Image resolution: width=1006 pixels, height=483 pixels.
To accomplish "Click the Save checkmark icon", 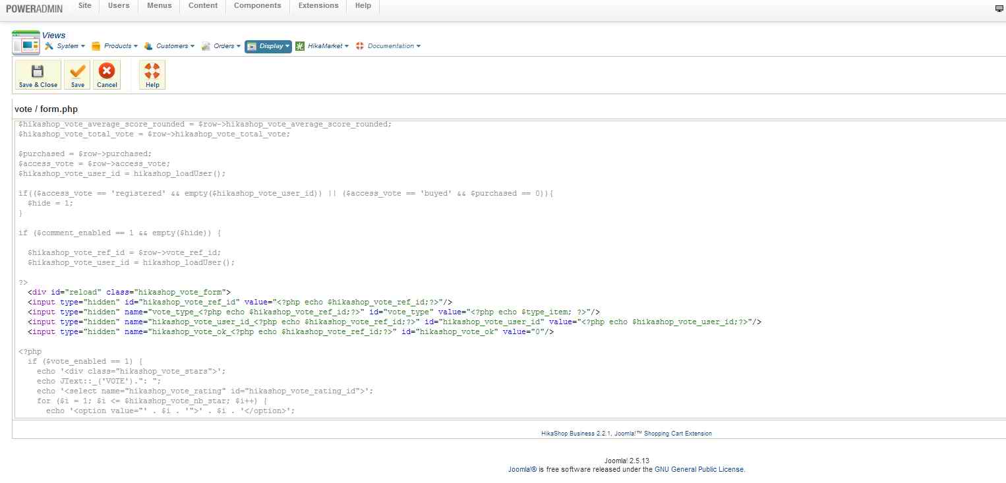I will point(77,71).
